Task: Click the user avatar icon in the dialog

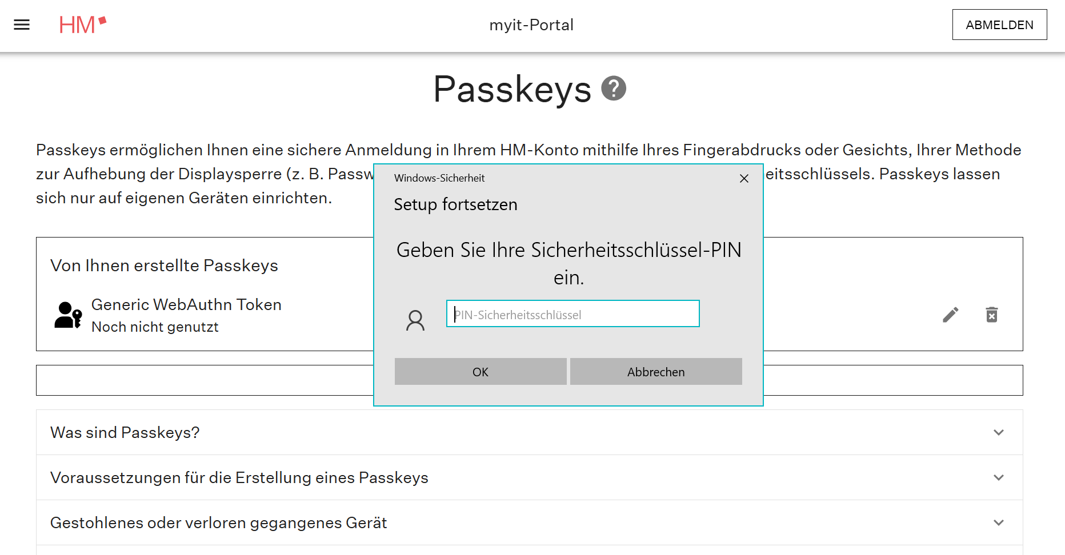Action: (x=415, y=320)
